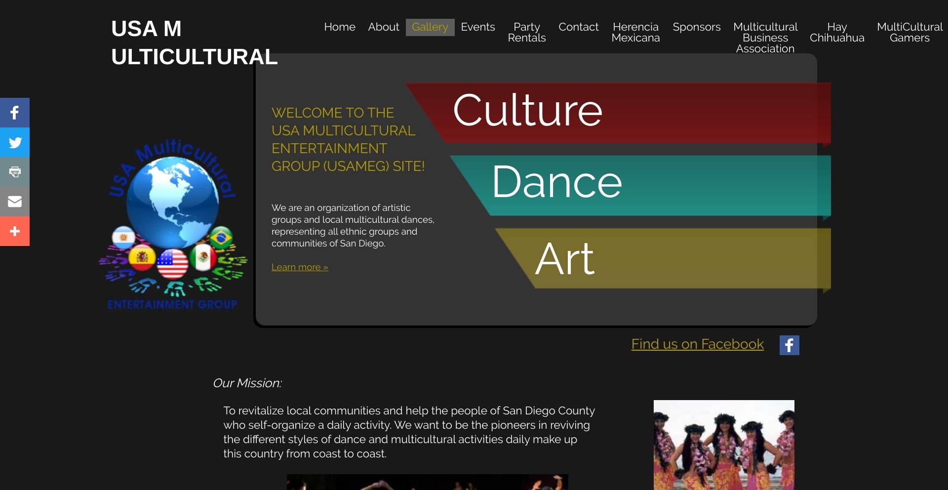Image resolution: width=948 pixels, height=490 pixels.
Task: Click the 'We are an organization' paragraph
Action: (x=353, y=226)
